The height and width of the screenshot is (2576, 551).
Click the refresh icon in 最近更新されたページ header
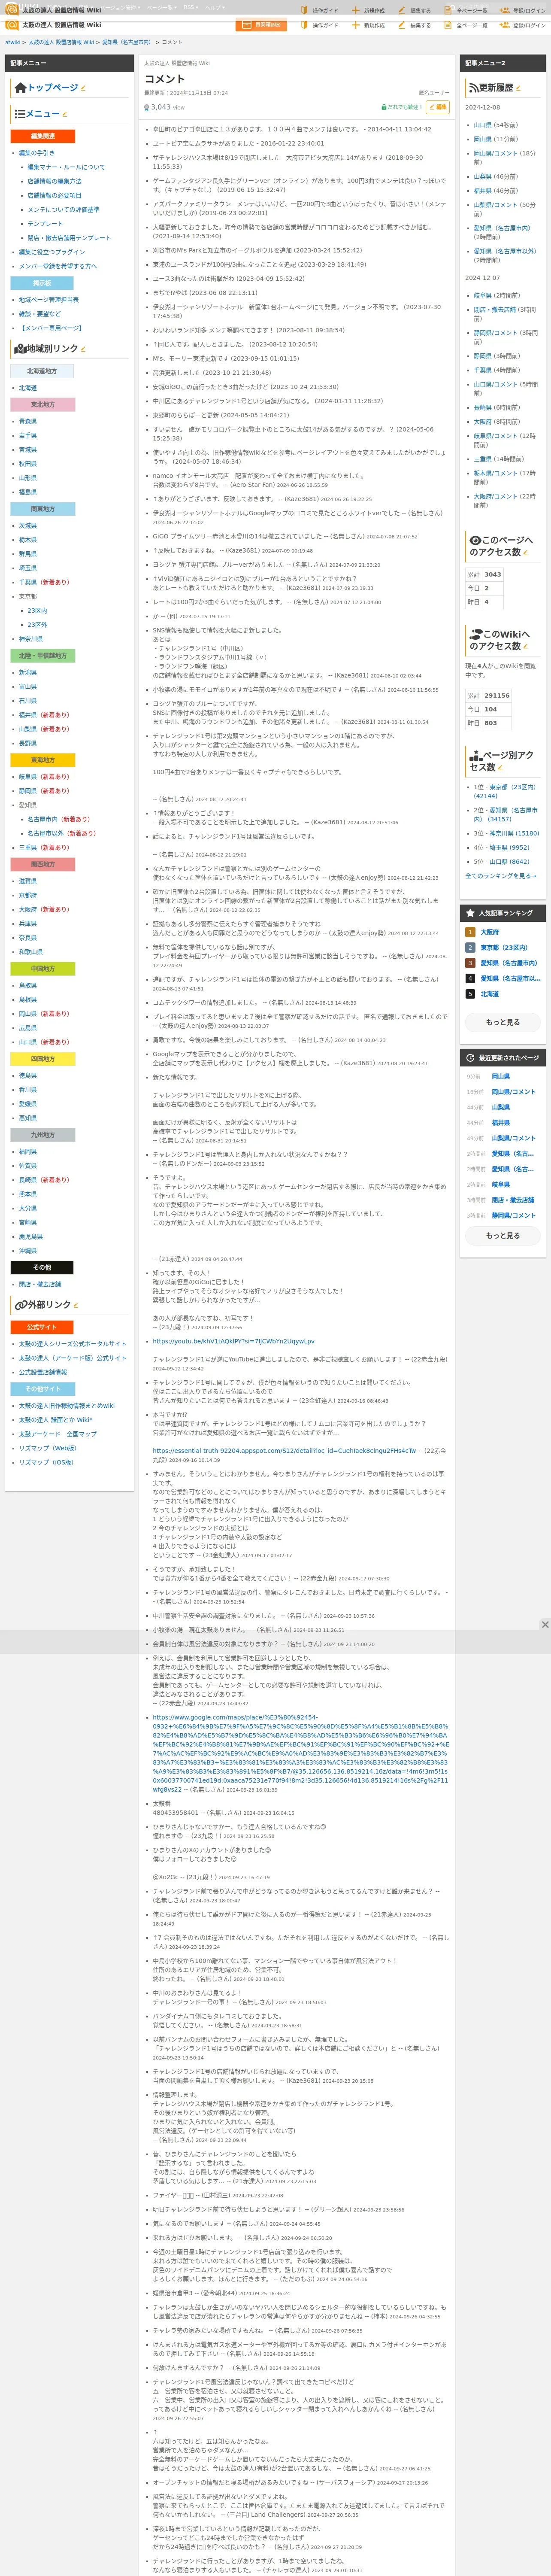click(470, 1057)
